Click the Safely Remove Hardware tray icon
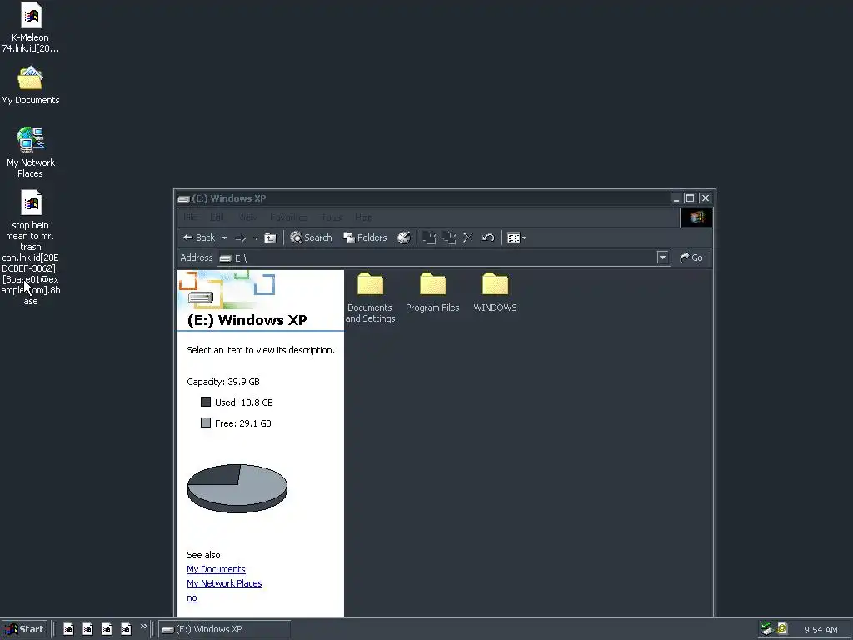The height and width of the screenshot is (640, 853). (x=767, y=629)
